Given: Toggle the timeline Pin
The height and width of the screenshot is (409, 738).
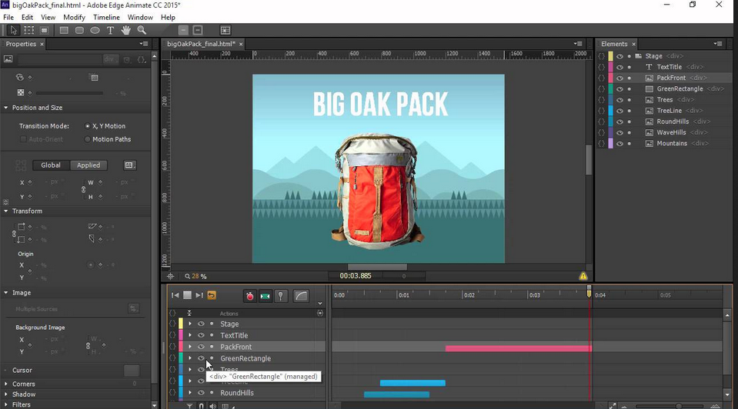Looking at the screenshot, I should [x=281, y=296].
